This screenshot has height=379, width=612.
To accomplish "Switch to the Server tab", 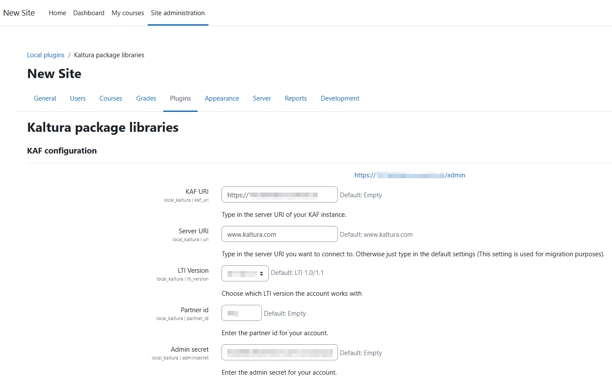I will coord(262,98).
